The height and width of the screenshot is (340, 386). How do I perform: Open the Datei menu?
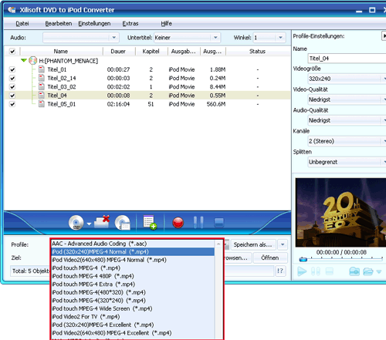pos(22,23)
